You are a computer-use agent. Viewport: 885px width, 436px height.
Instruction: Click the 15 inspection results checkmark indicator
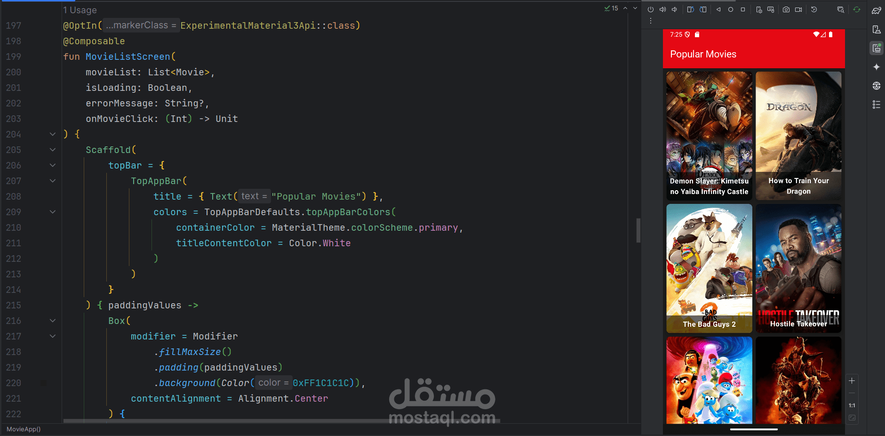click(611, 8)
